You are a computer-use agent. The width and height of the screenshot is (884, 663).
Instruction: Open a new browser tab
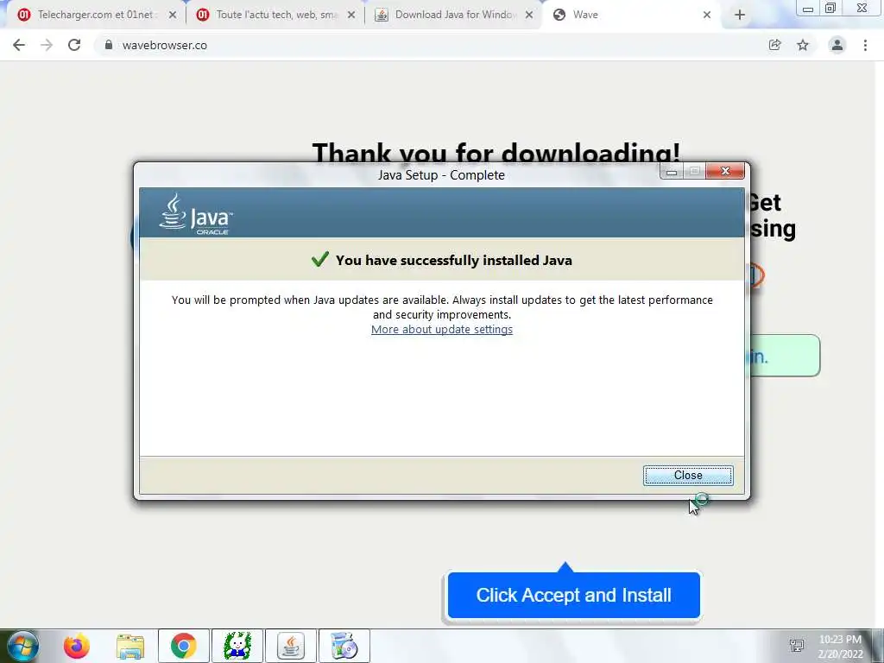point(740,16)
